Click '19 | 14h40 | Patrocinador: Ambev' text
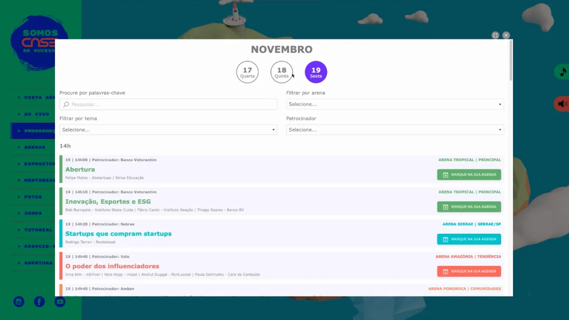Screen dimensions: 569x320 click(100, 289)
